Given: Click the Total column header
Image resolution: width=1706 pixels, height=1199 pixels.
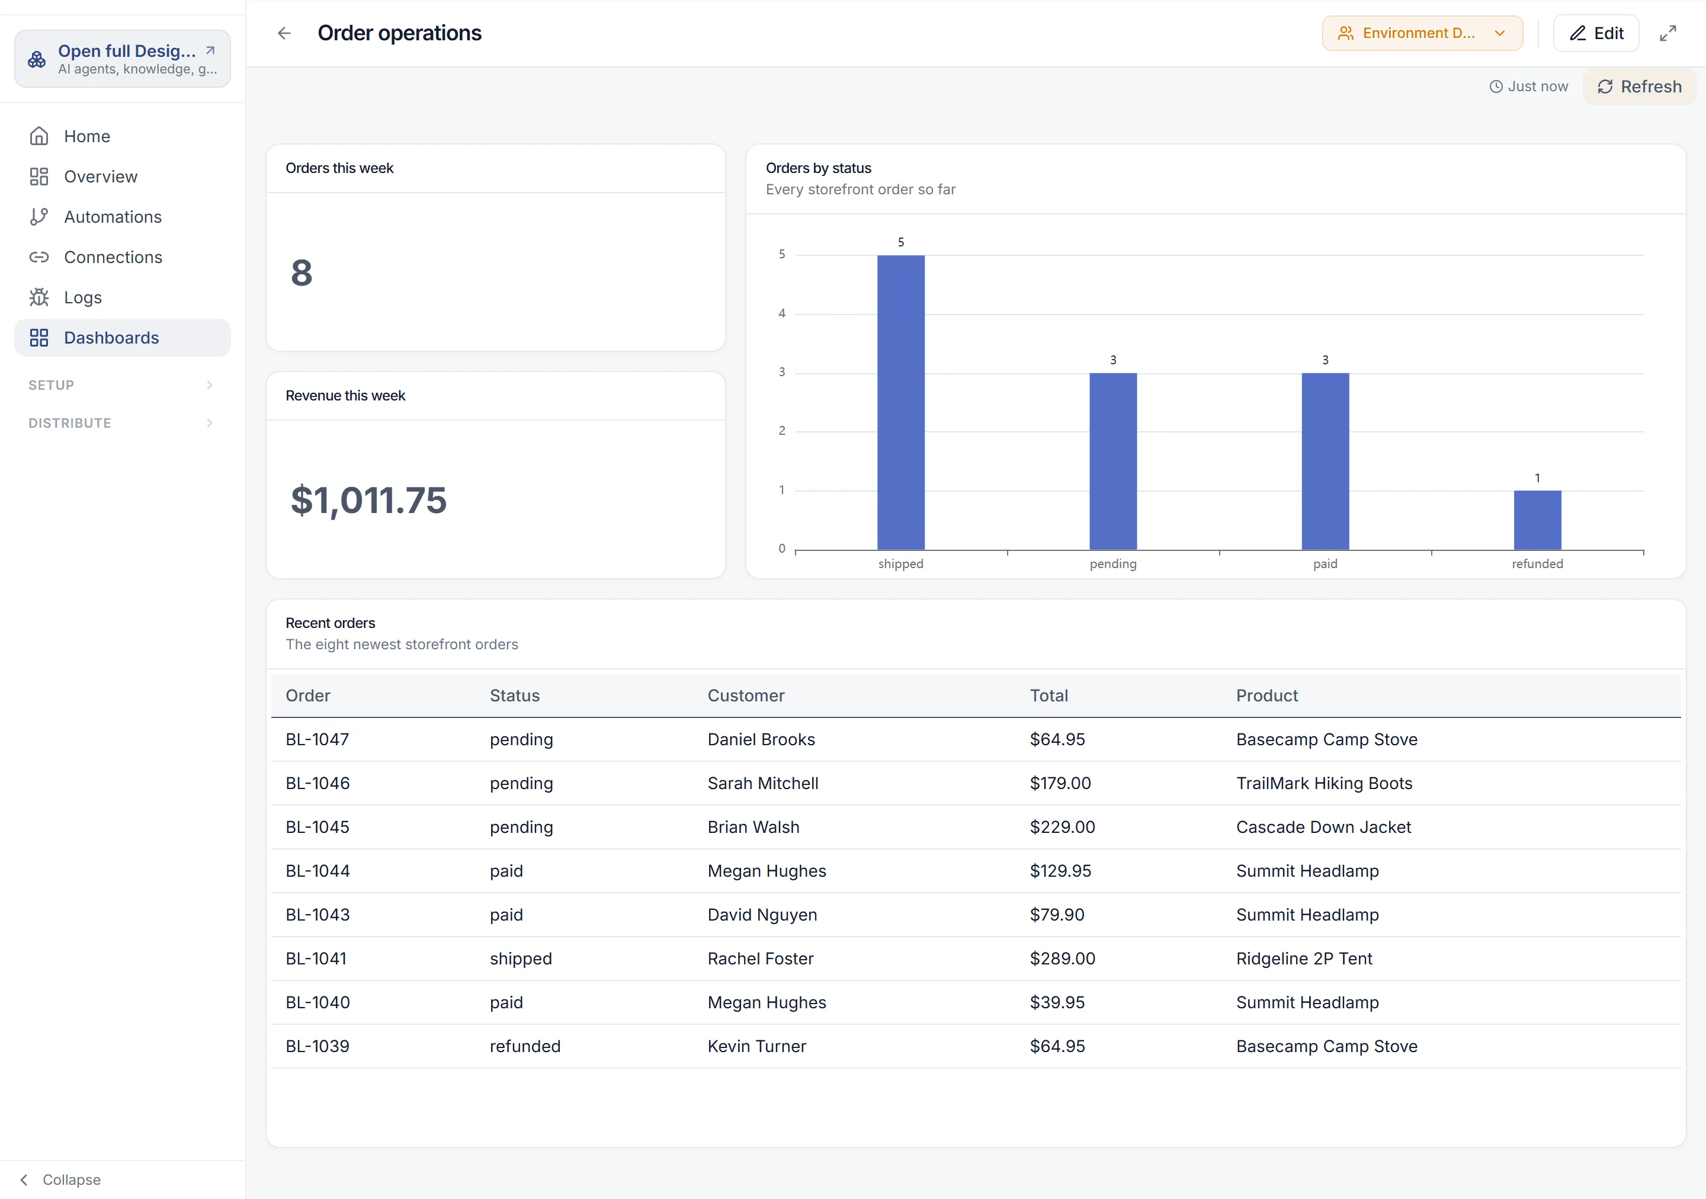Looking at the screenshot, I should [x=1048, y=696].
